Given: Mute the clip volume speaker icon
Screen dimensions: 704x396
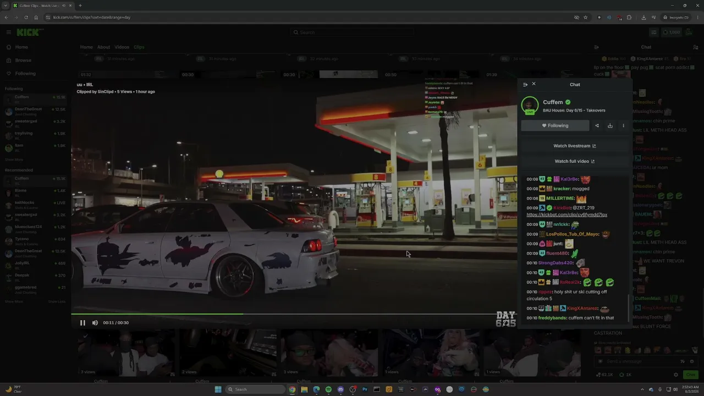Looking at the screenshot, I should point(95,323).
